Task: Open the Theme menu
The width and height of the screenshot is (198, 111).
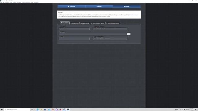Action: tap(23, 2)
